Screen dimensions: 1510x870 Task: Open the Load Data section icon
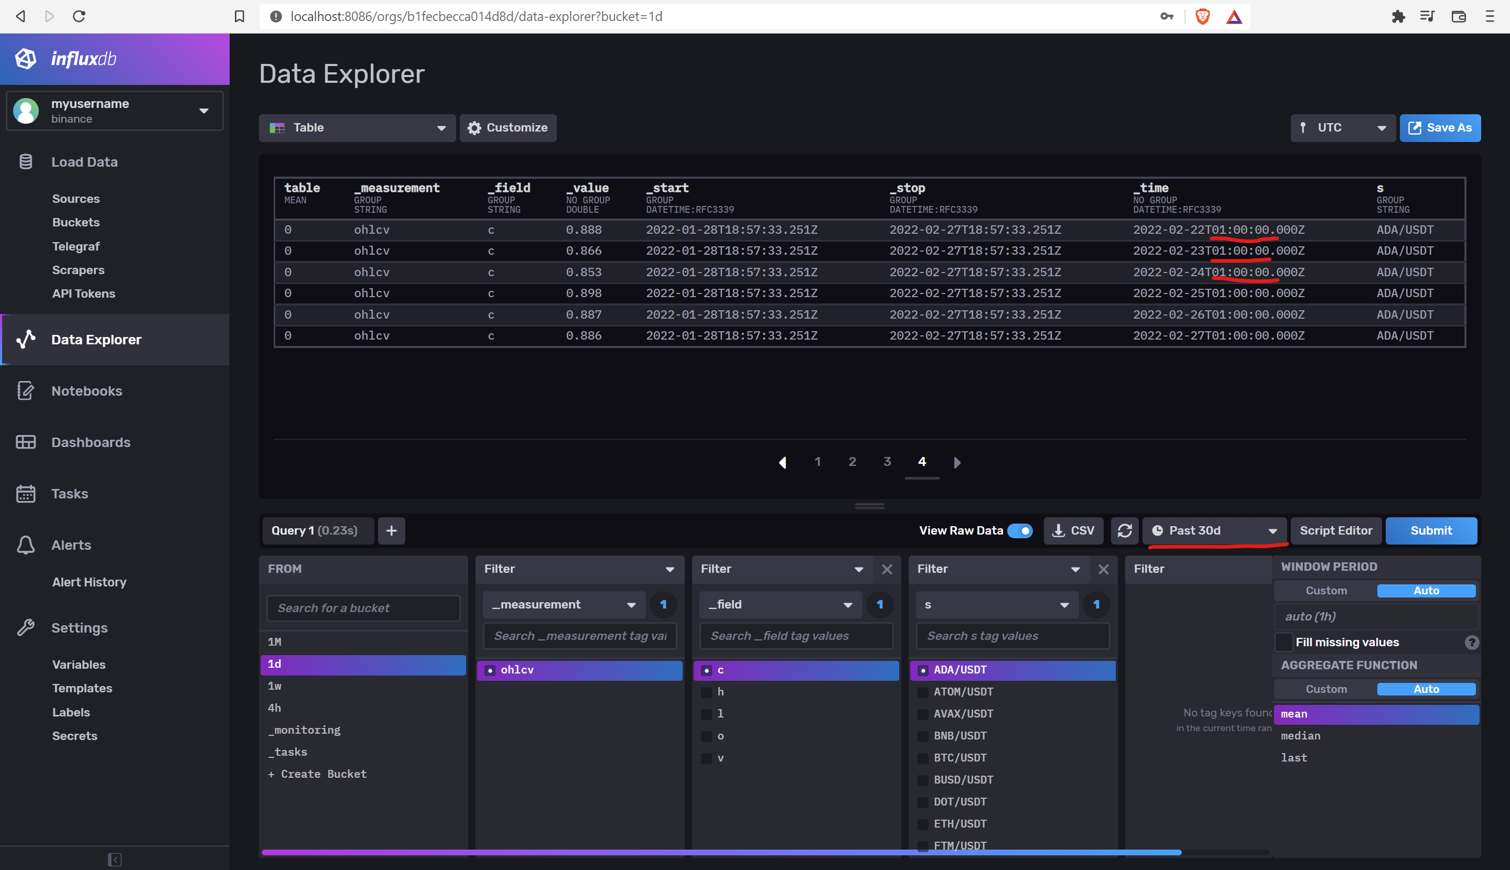coord(26,161)
